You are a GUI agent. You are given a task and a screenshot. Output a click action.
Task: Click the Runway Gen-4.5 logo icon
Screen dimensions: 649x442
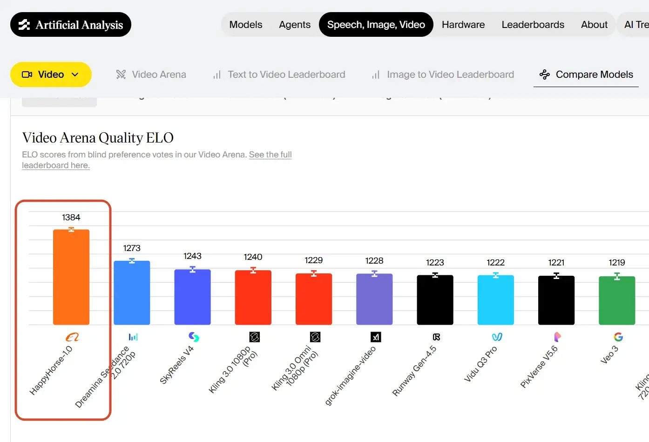tap(436, 337)
